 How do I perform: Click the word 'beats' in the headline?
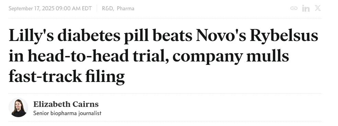[172, 36]
